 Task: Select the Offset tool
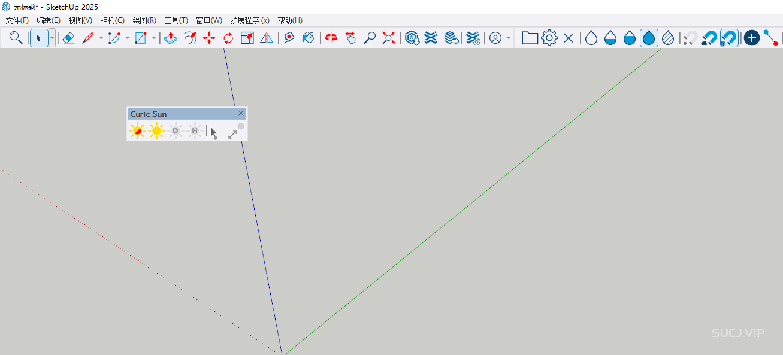click(190, 38)
